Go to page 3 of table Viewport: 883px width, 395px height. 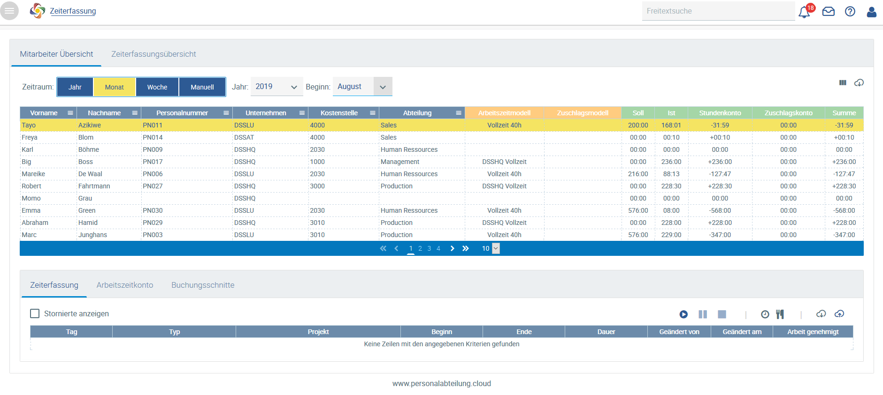(x=429, y=248)
